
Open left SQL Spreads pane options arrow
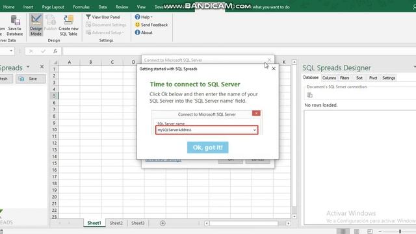coord(28,66)
